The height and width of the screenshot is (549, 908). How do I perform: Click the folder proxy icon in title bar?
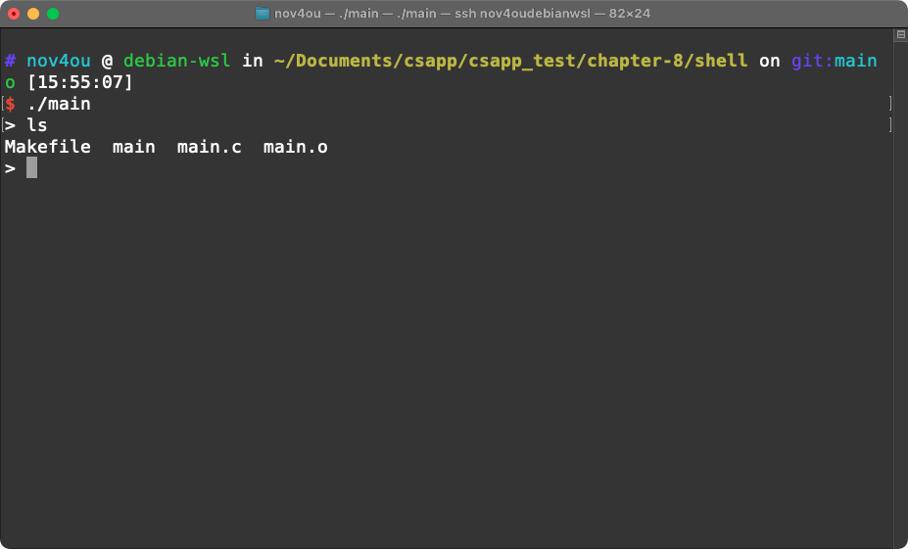(262, 14)
